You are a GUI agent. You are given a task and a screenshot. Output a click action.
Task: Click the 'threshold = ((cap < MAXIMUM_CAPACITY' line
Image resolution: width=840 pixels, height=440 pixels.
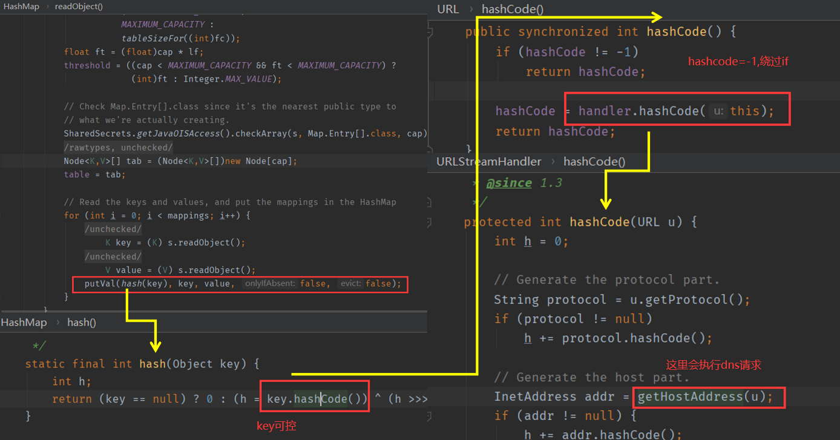[x=230, y=65]
